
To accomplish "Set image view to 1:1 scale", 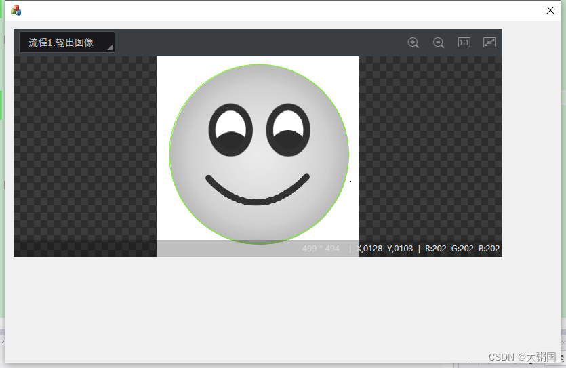I will click(x=464, y=43).
